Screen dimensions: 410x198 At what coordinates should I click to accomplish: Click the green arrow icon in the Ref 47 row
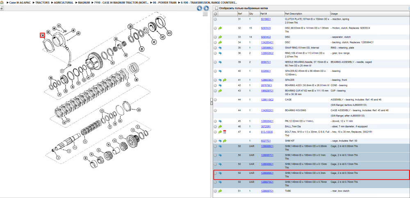click(220, 132)
